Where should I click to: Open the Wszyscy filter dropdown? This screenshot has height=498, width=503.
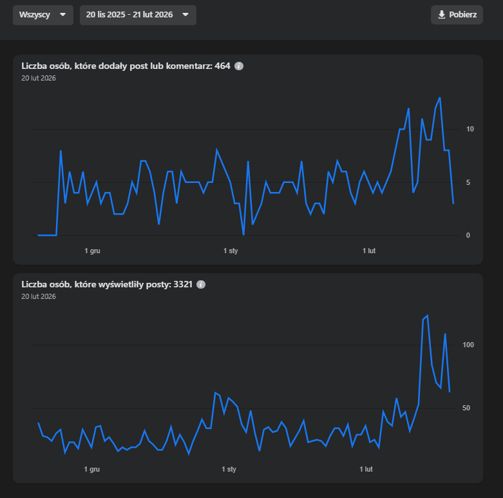point(43,15)
